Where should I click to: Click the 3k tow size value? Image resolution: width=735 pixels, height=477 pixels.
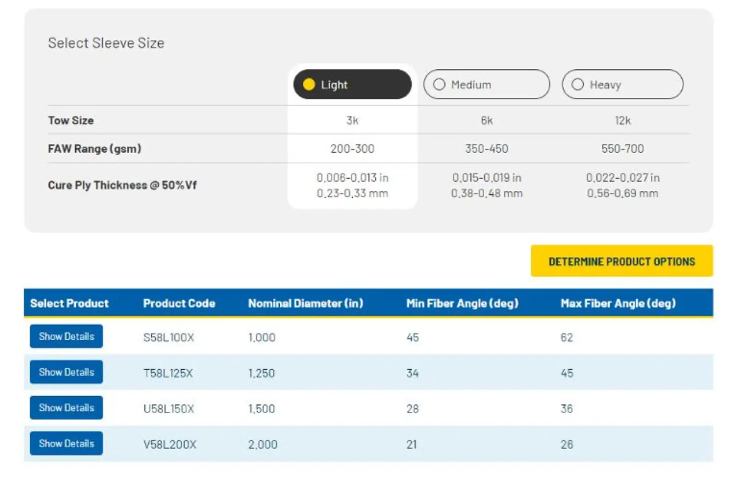pos(352,120)
